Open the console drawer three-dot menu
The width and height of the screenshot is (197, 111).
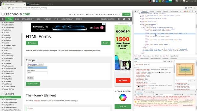tap(135, 92)
